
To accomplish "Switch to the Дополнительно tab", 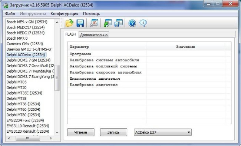I will pyautogui.click(x=94, y=35).
